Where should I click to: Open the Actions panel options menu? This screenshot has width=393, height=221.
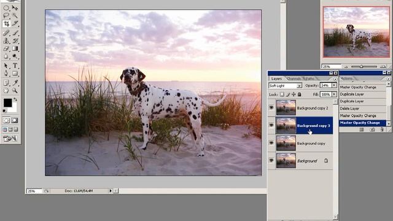389,79
